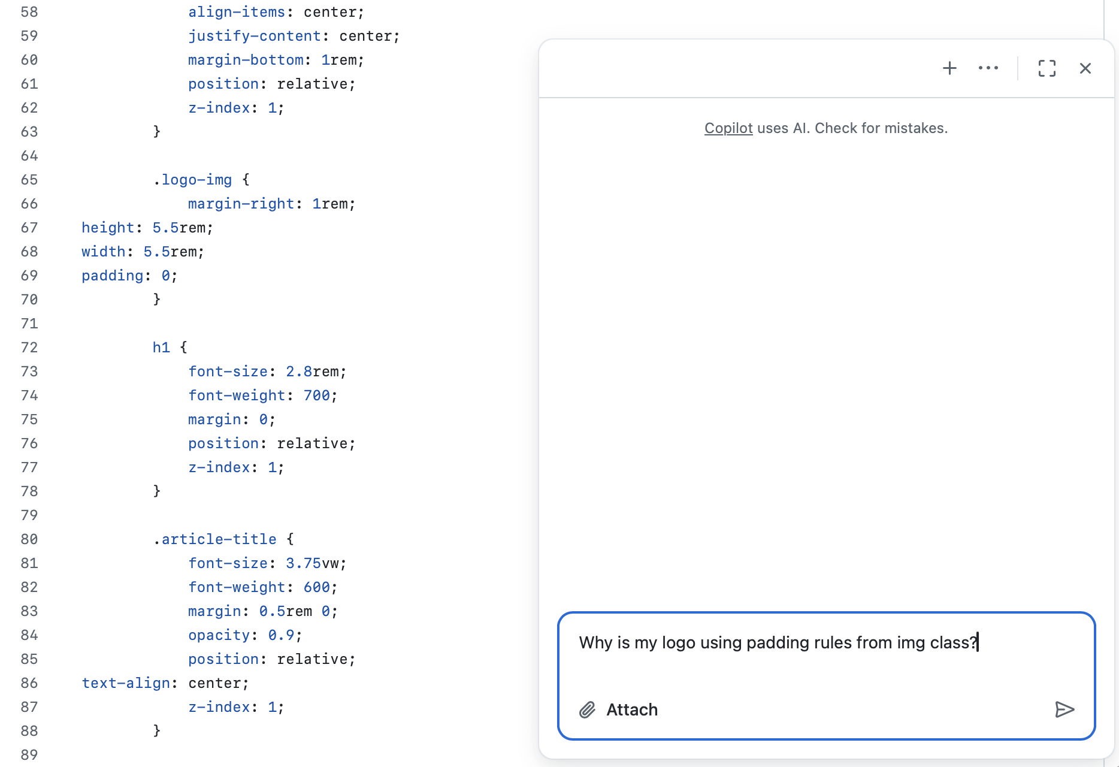This screenshot has height=767, width=1119.
Task: Click the Attach button with the paperclip
Action: coord(619,709)
